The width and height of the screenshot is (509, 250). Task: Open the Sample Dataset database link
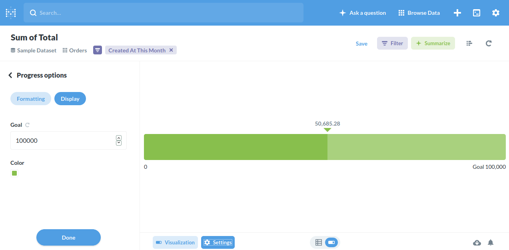tap(34, 50)
